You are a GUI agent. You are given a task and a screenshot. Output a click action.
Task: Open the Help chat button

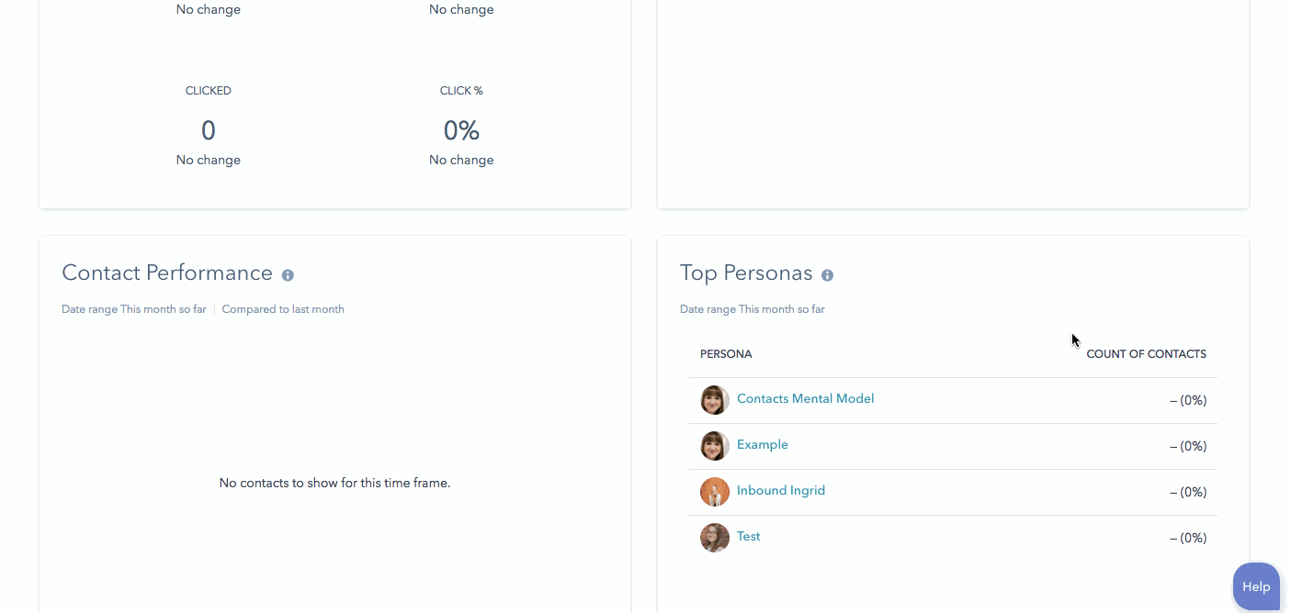tap(1256, 586)
